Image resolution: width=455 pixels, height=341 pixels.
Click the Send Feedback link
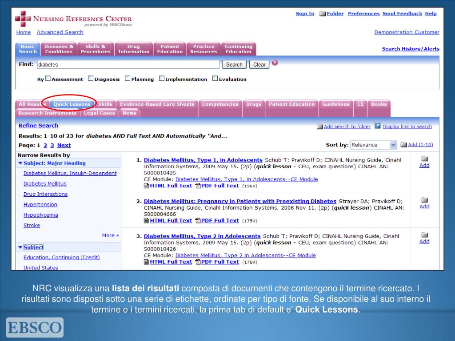tap(402, 14)
